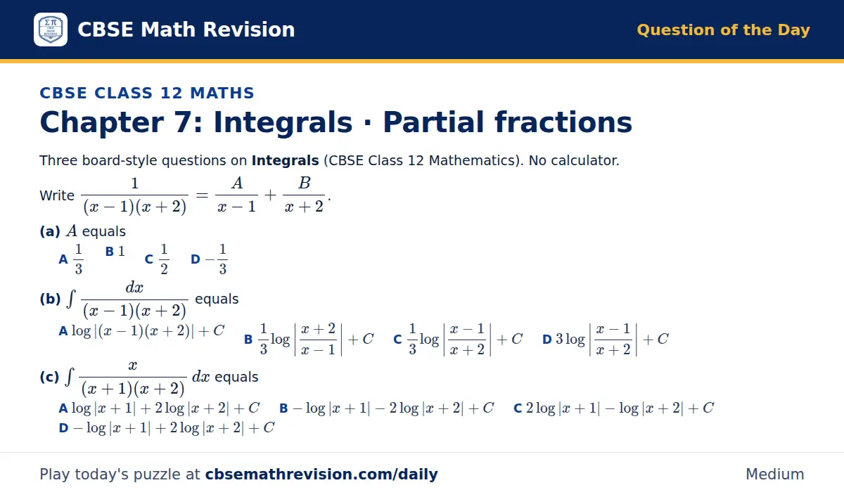
Task: Select option A (1/3) for question (a)
Action: 71,259
